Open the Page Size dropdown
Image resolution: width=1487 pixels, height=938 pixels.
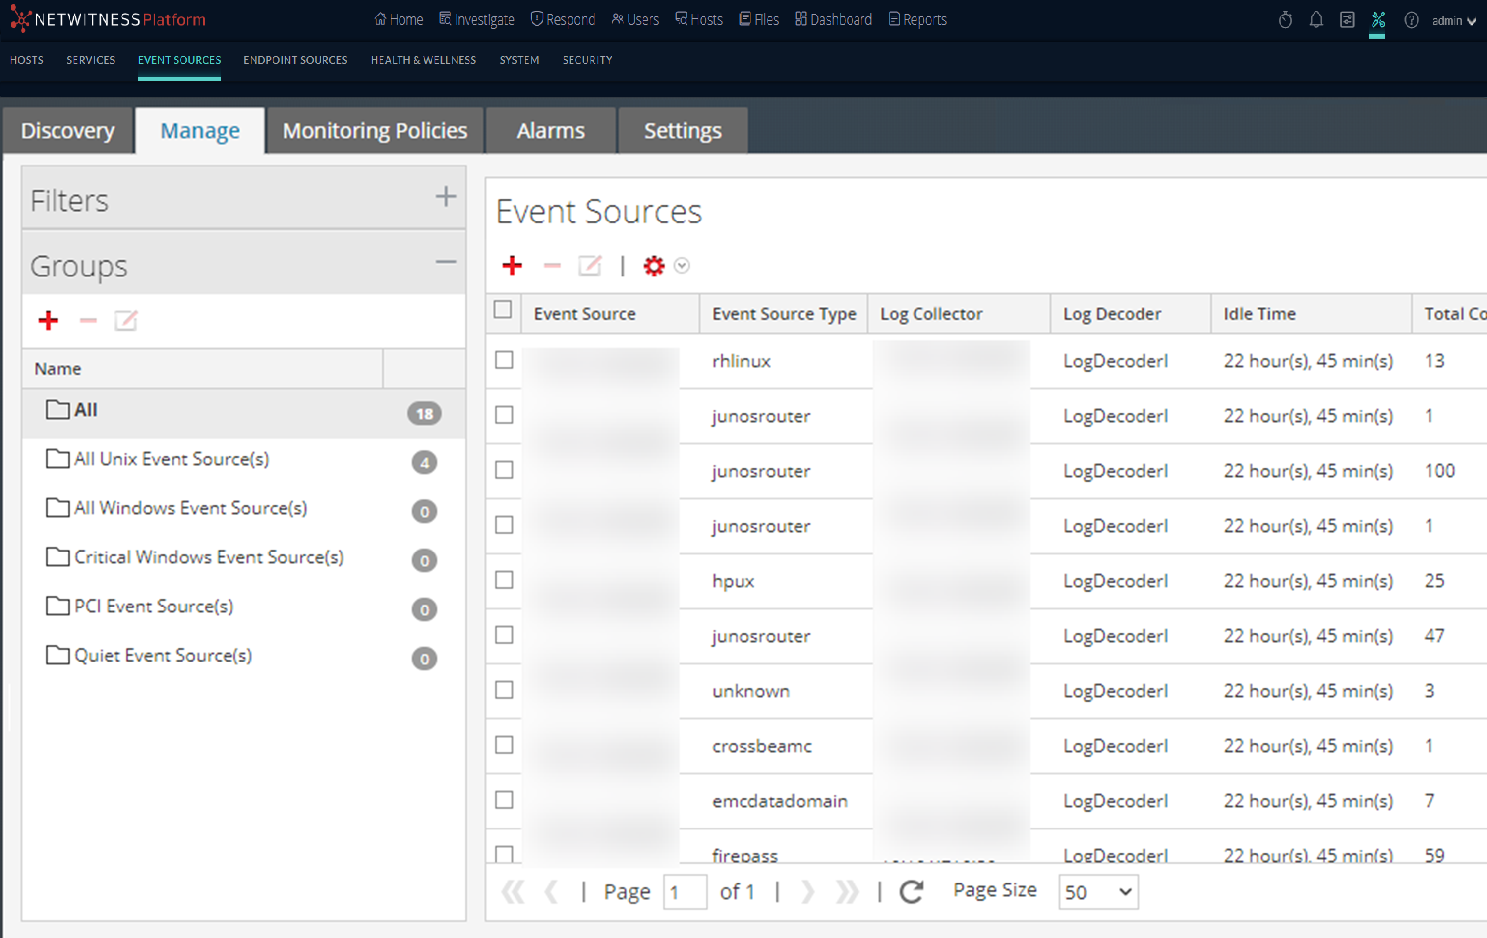click(1097, 892)
